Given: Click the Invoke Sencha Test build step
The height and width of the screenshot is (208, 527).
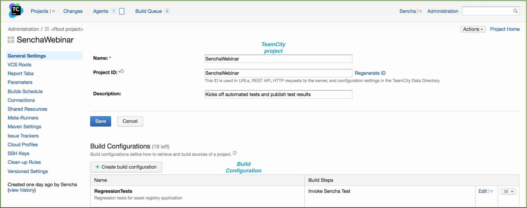Looking at the screenshot, I should (329, 191).
